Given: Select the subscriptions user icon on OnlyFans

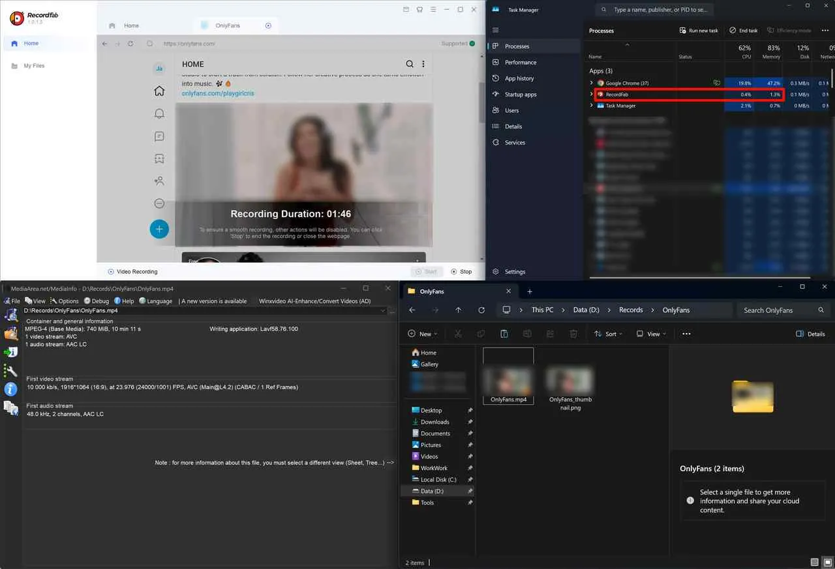Looking at the screenshot, I should pos(159,181).
